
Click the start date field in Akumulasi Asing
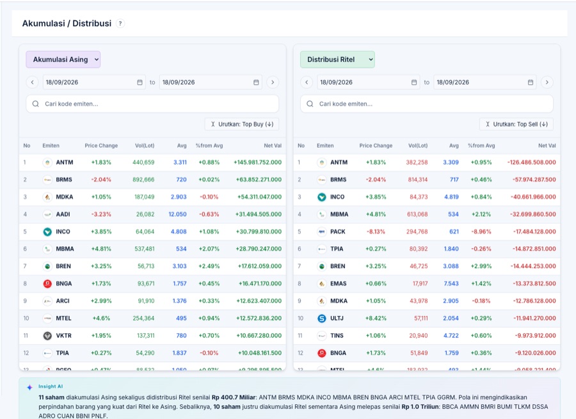point(94,83)
